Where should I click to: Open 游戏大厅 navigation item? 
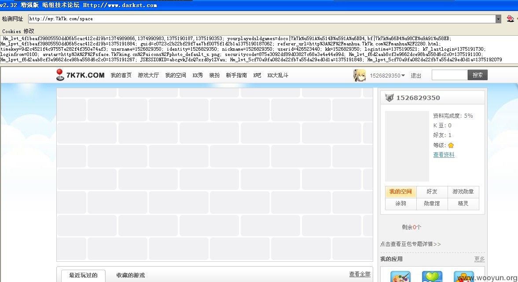tap(148, 75)
